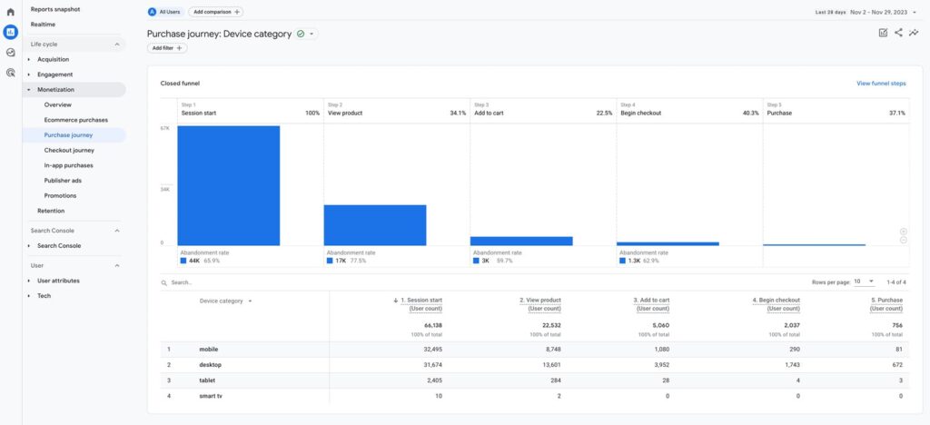Viewport: 930px width, 425px height.
Task: Open the date range Nov 2 - Nov 29 picker
Action: 867,12
